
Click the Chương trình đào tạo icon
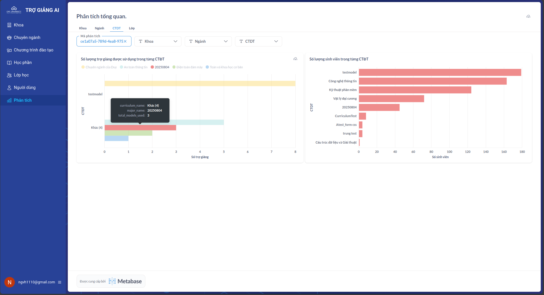[x=9, y=50]
